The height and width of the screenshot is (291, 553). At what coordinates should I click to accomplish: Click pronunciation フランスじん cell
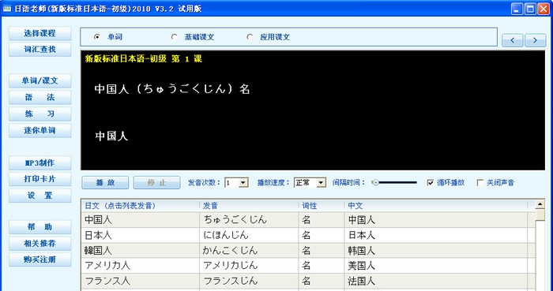pyautogui.click(x=249, y=282)
